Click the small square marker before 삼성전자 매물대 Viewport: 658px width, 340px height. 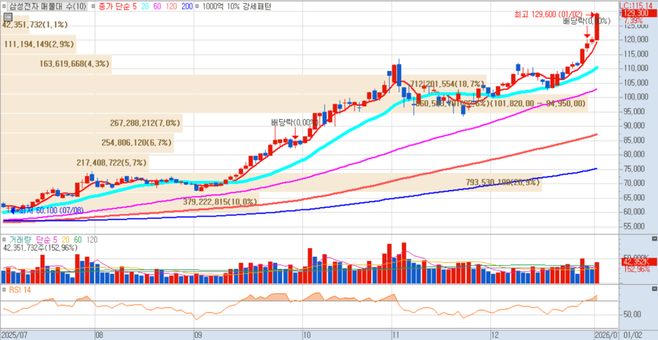click(x=5, y=7)
